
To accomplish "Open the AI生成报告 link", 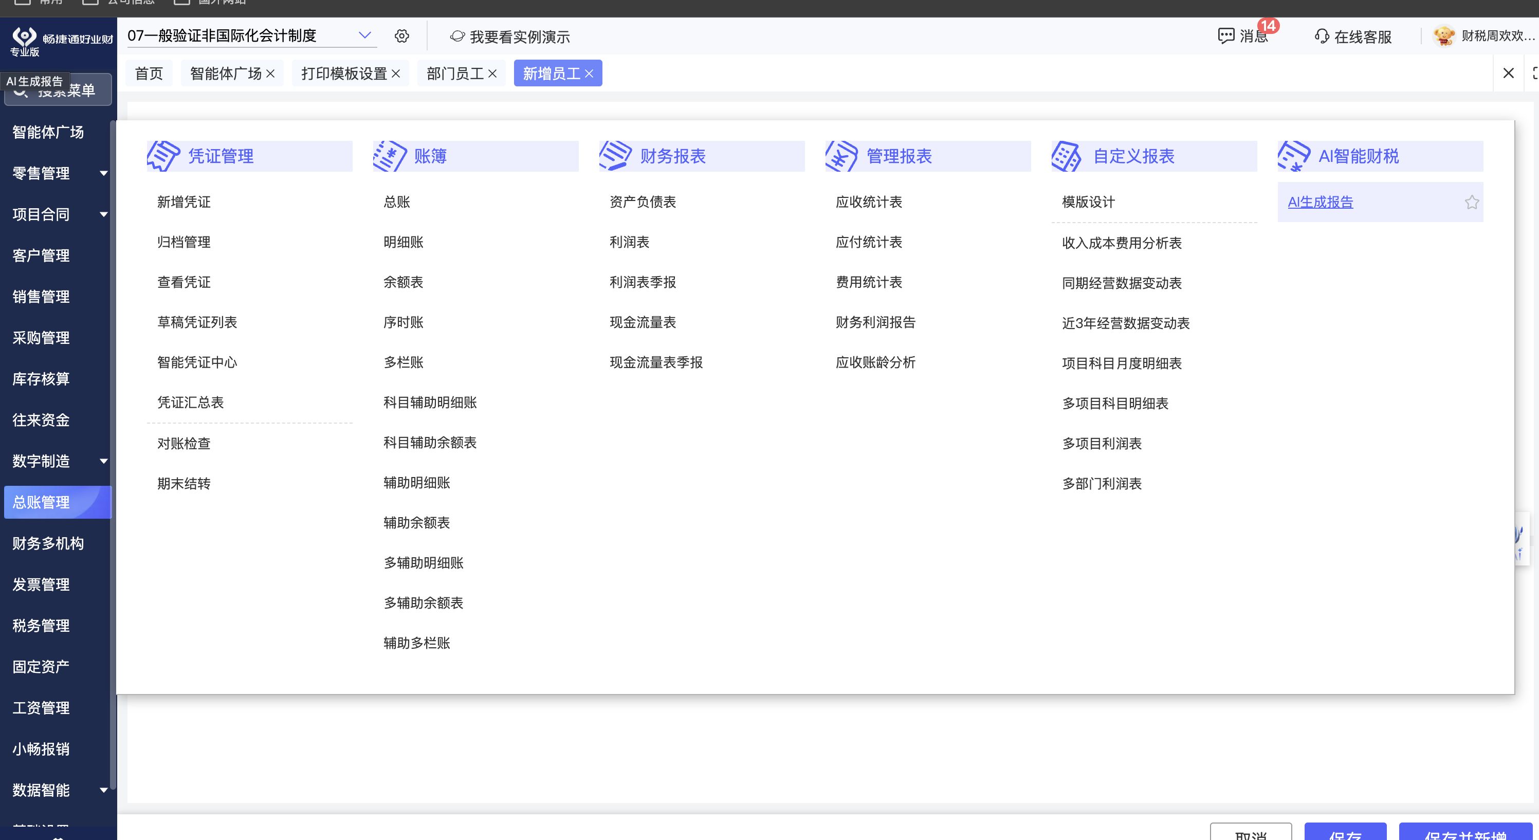I will click(1320, 203).
